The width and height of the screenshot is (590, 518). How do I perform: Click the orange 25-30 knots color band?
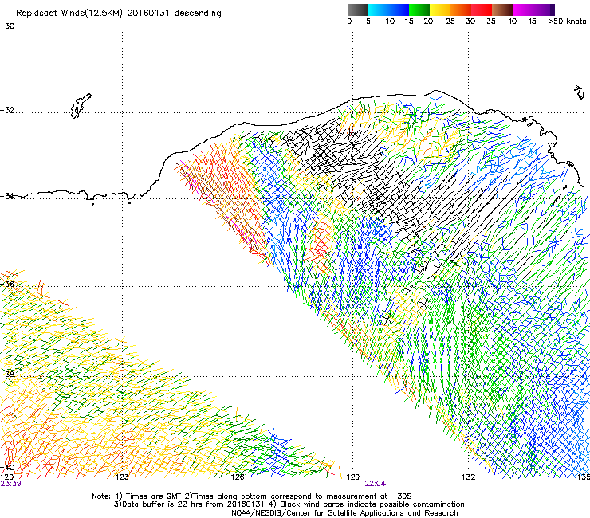(x=461, y=10)
